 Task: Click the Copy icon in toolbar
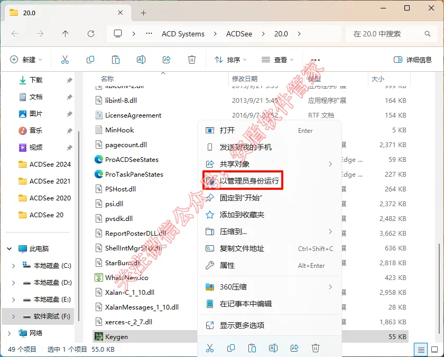click(x=90, y=60)
